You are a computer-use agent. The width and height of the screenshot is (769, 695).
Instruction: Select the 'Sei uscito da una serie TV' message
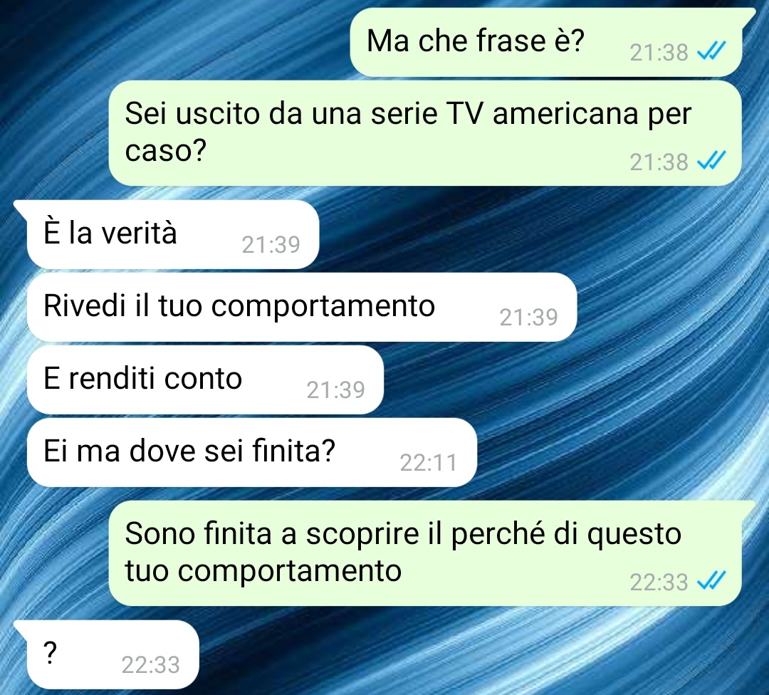424,133
